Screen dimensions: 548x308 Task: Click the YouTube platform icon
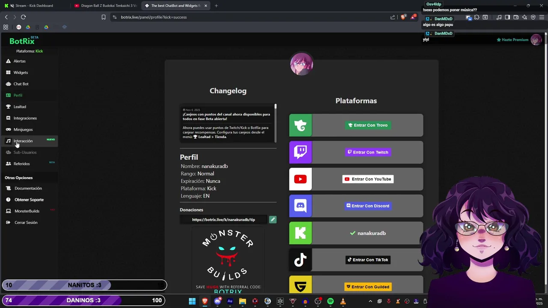tap(301, 179)
